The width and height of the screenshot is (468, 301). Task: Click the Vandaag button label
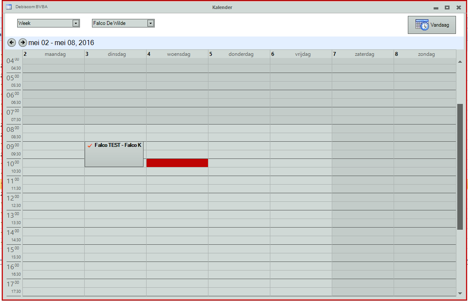tap(440, 25)
